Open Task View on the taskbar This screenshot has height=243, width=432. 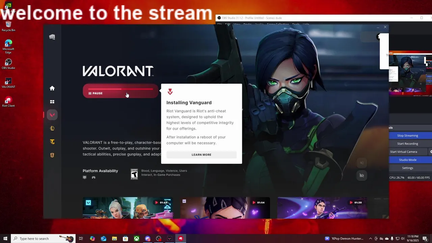pos(81,239)
